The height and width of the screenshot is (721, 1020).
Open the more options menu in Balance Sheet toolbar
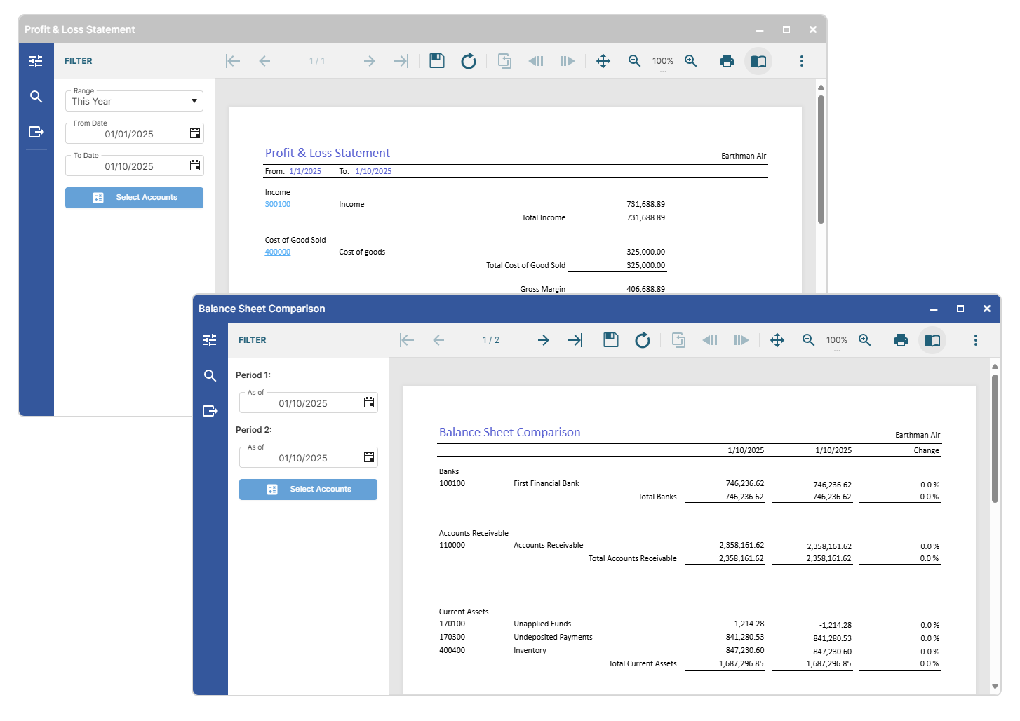click(975, 340)
